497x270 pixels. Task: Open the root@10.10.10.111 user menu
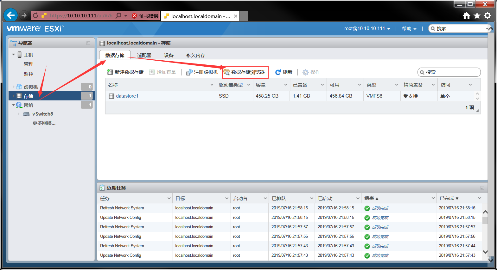click(367, 28)
